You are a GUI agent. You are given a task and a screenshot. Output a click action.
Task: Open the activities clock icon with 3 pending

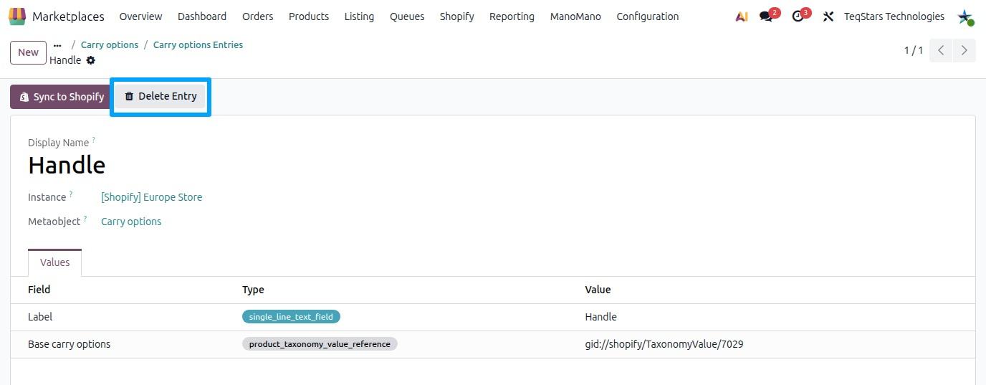(x=798, y=16)
